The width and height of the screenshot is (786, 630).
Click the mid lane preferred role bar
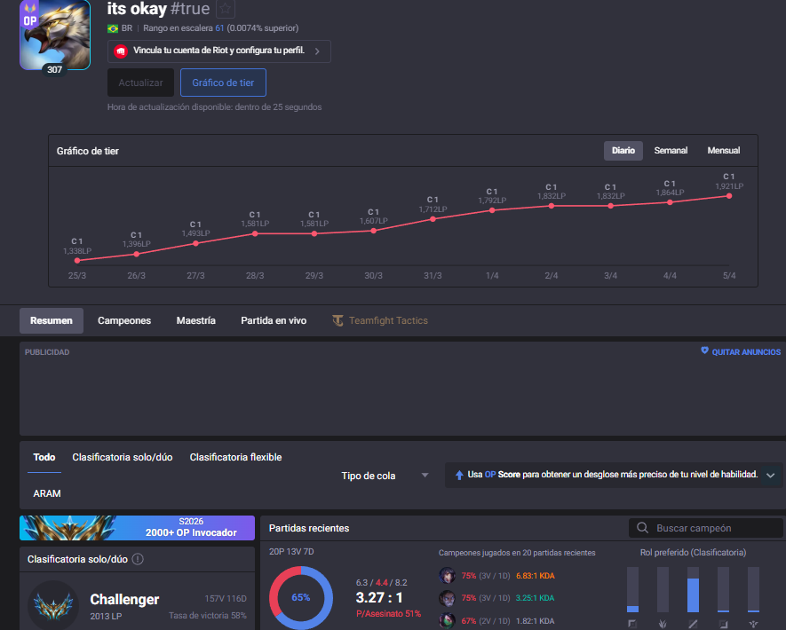click(x=693, y=589)
